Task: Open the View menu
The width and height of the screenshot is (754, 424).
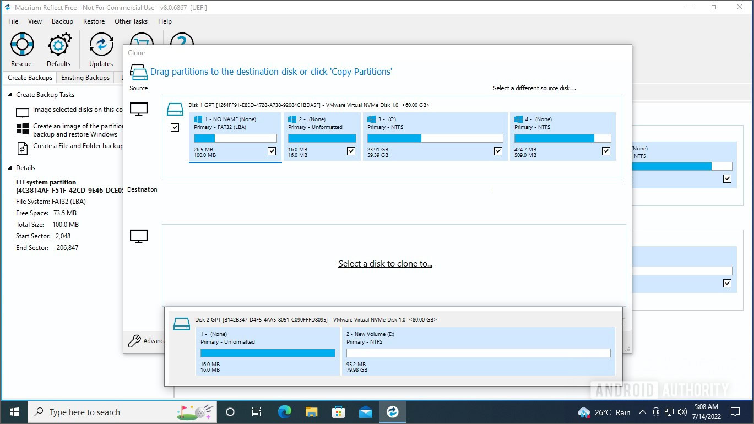Action: point(35,21)
